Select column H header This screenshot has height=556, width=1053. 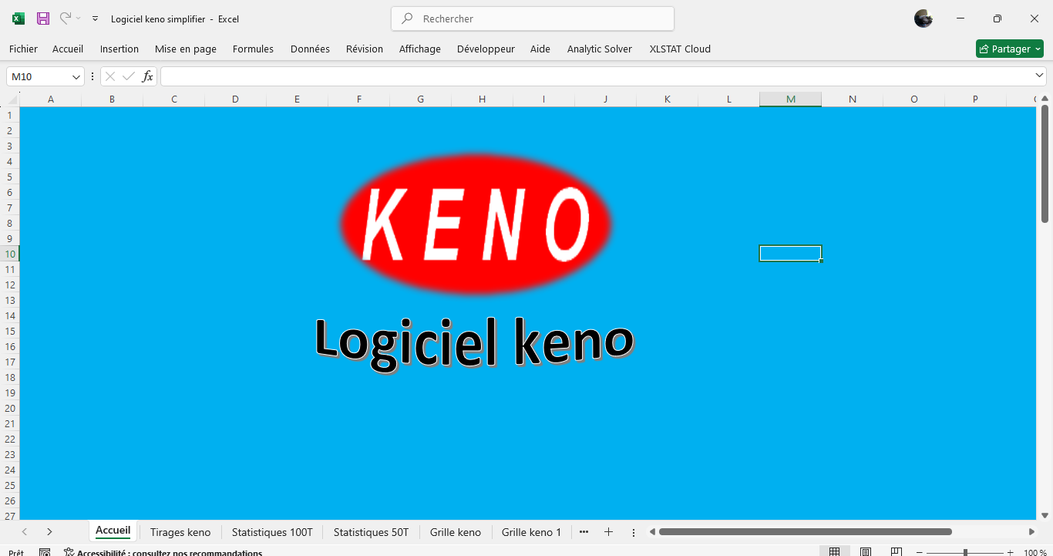[x=482, y=99]
